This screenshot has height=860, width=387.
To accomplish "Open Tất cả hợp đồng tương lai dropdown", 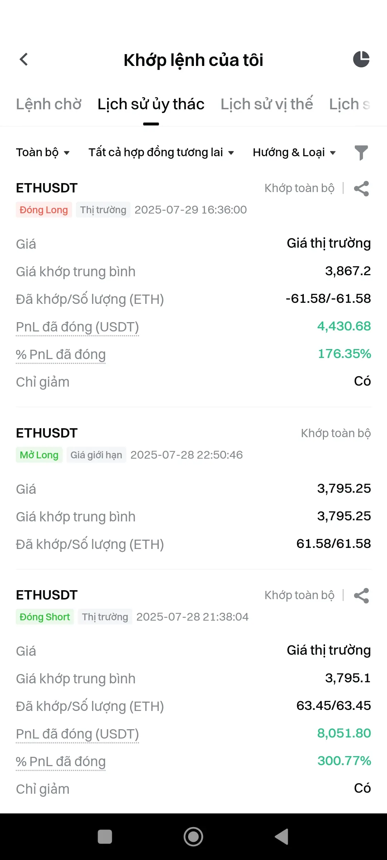I will pos(161,152).
